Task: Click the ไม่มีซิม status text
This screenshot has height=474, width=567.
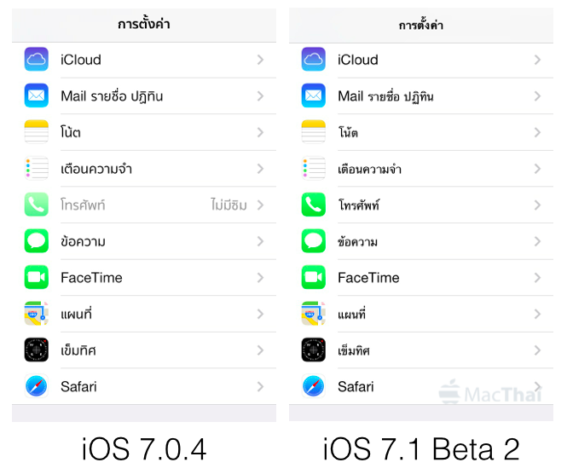Action: click(x=229, y=205)
